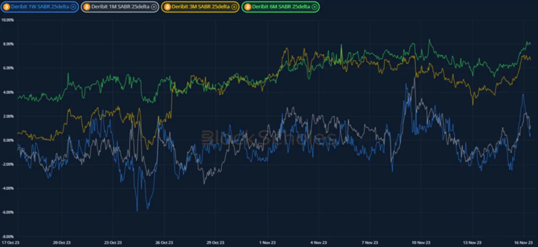Image resolution: width=538 pixels, height=247 pixels.
Task: Click Bitcoin icon in the 1W series chip
Action: [x=6, y=7]
